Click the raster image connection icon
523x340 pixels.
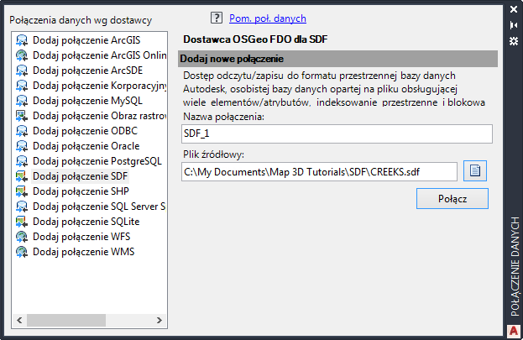22,116
